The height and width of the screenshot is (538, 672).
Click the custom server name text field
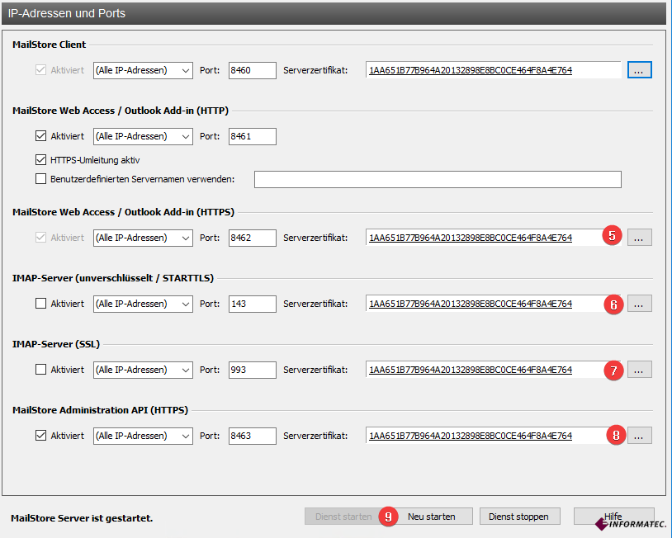[x=438, y=179]
